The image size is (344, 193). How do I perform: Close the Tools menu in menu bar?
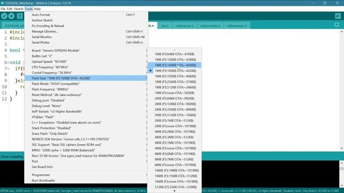28,9
